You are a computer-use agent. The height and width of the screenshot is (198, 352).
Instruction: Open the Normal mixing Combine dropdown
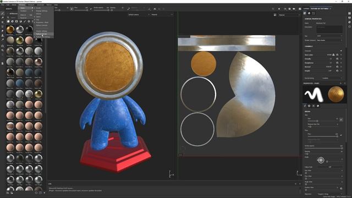tap(332, 78)
